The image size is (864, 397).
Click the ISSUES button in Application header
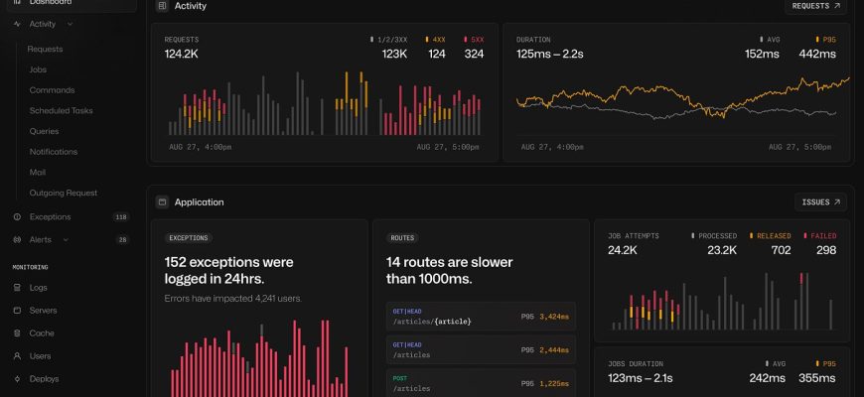click(820, 202)
